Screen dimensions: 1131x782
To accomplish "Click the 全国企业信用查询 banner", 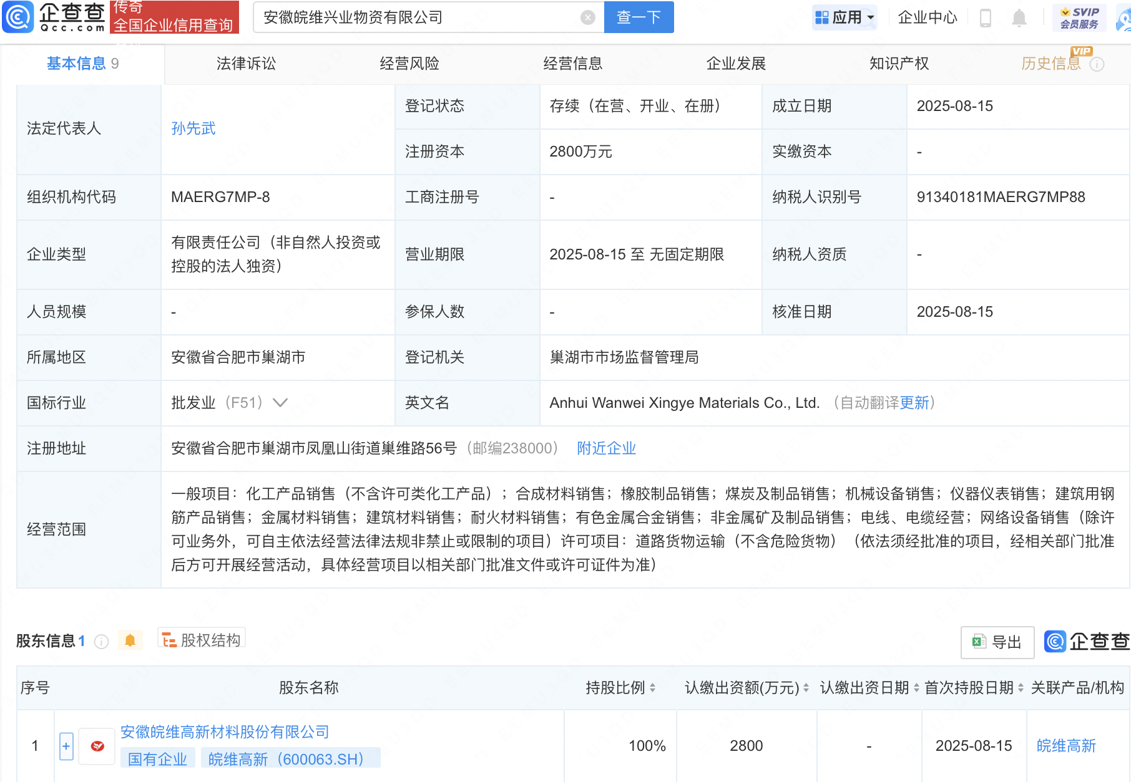I will 174,17.
